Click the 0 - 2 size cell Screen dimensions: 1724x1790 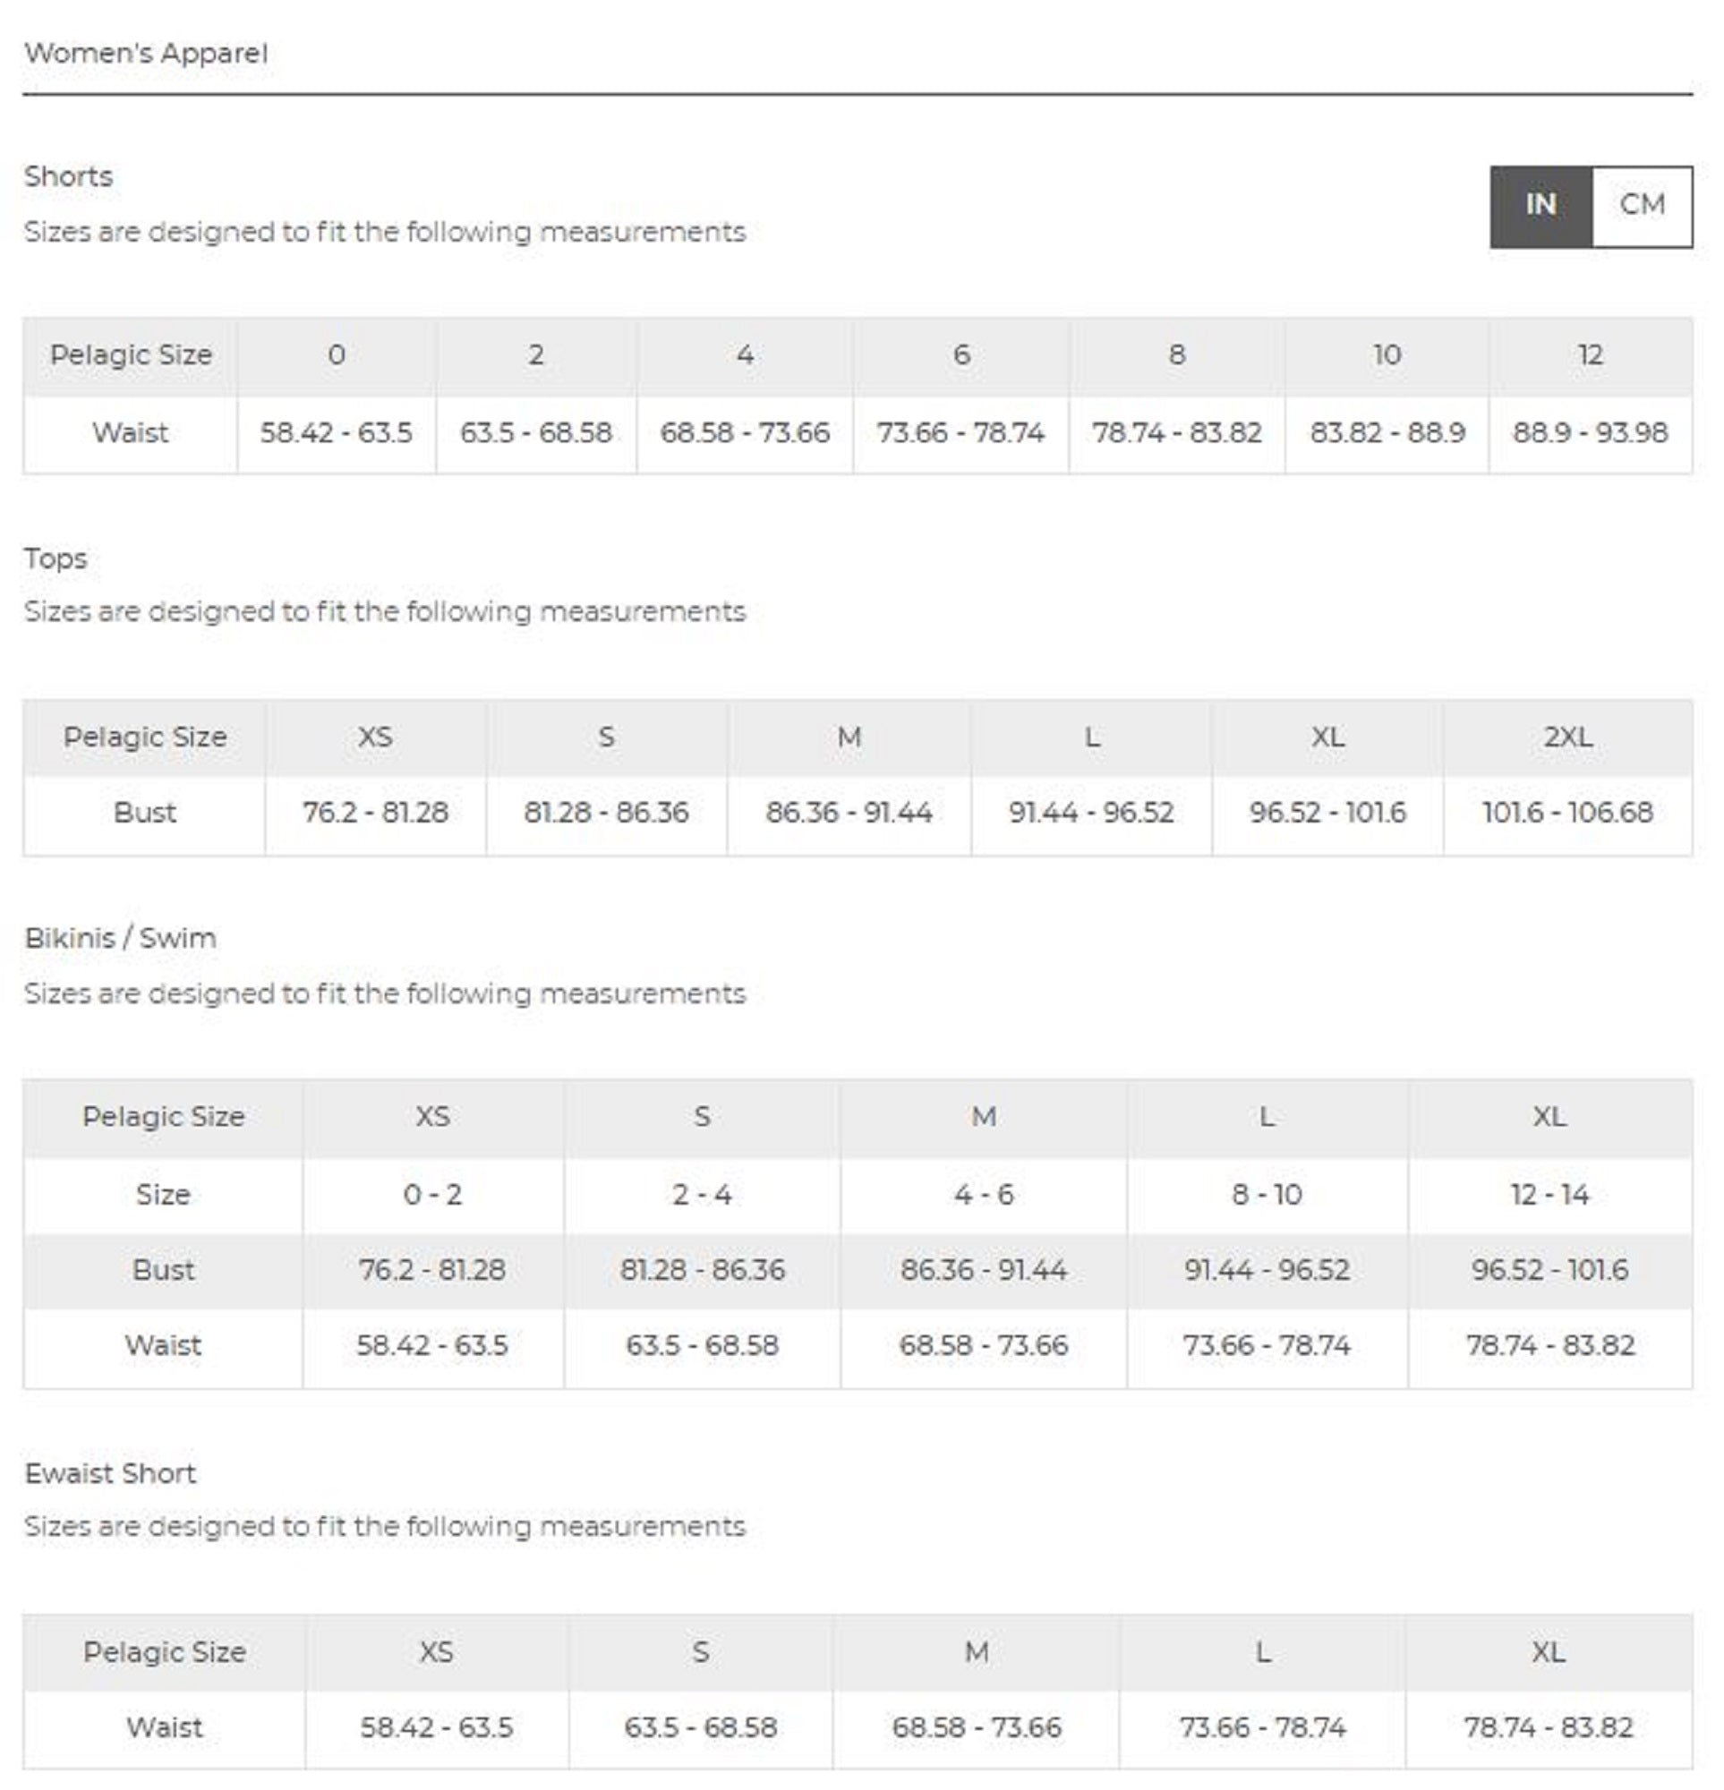click(x=433, y=1195)
